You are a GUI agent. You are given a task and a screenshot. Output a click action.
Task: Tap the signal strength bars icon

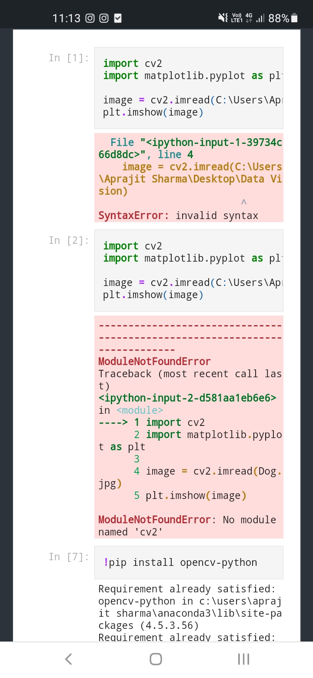coord(260,19)
